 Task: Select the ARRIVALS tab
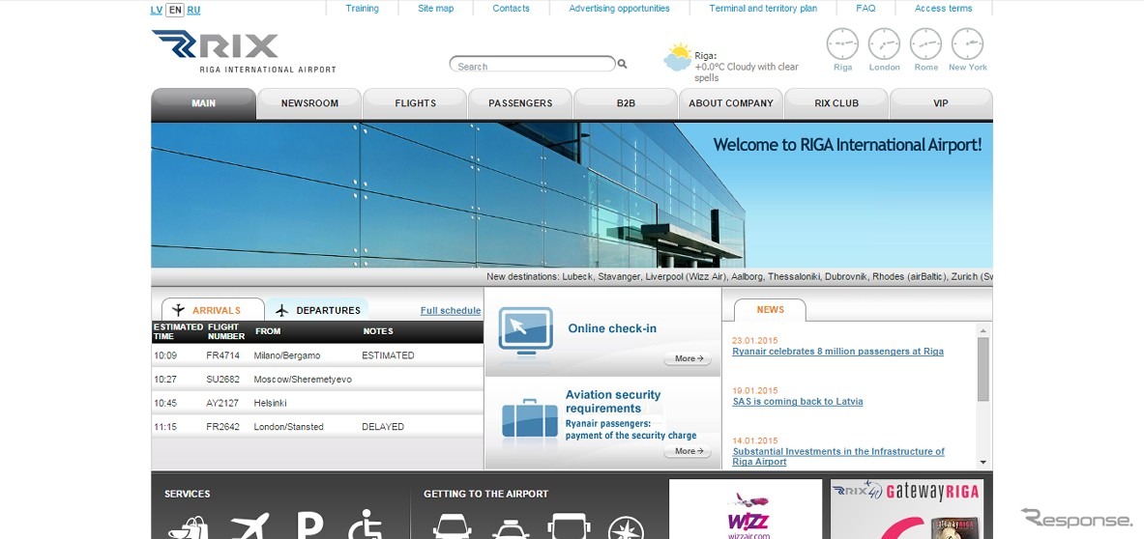coord(213,309)
